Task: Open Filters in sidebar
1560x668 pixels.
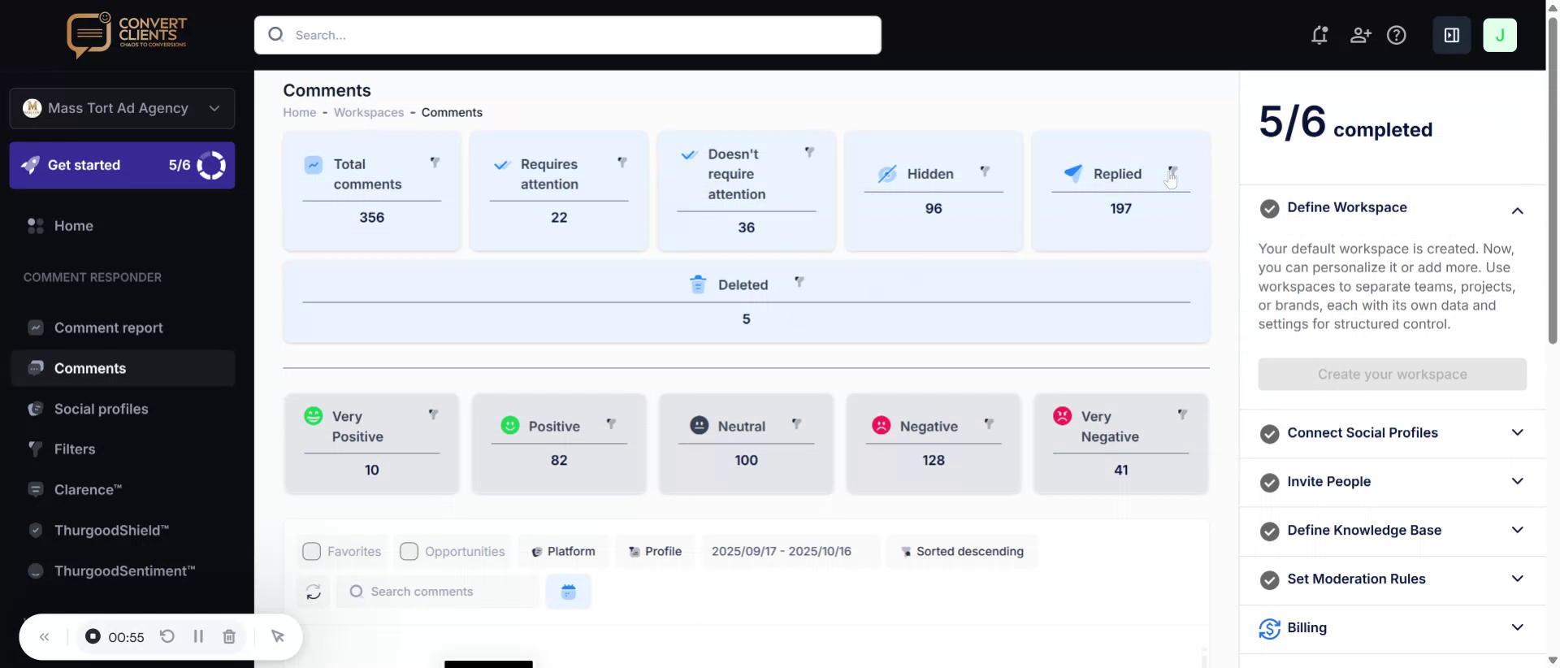Action: click(74, 449)
